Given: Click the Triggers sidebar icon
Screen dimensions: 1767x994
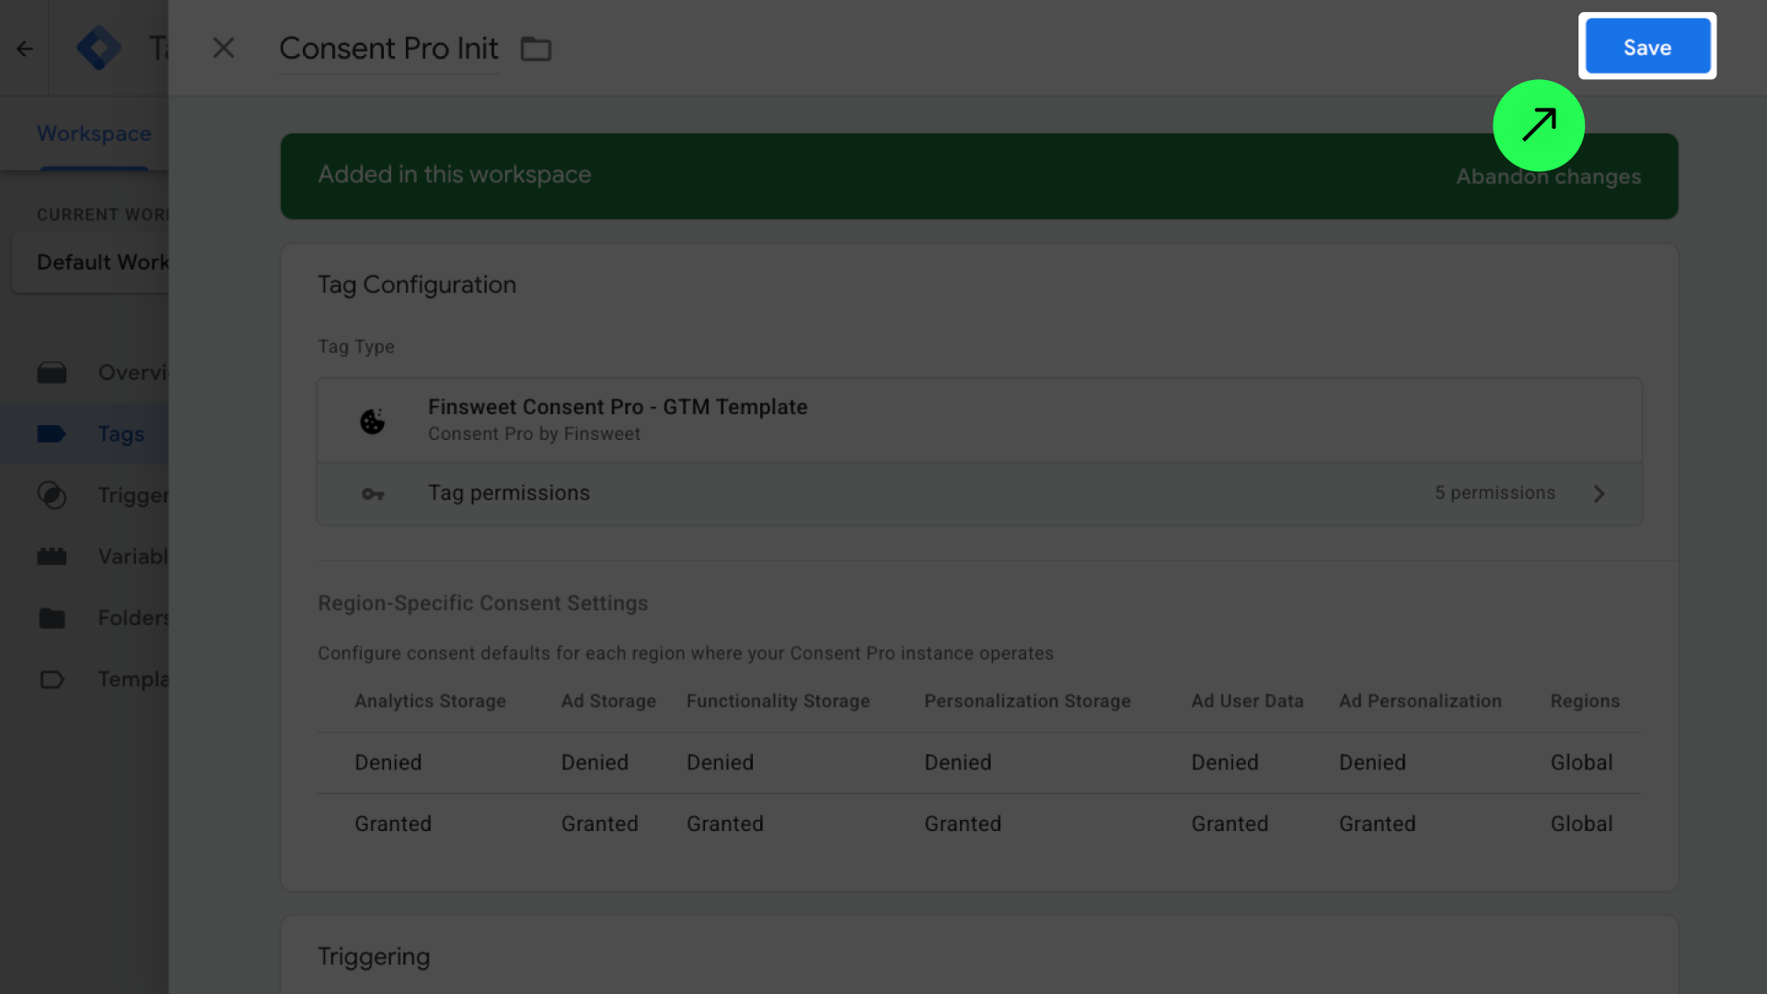Looking at the screenshot, I should (x=52, y=495).
